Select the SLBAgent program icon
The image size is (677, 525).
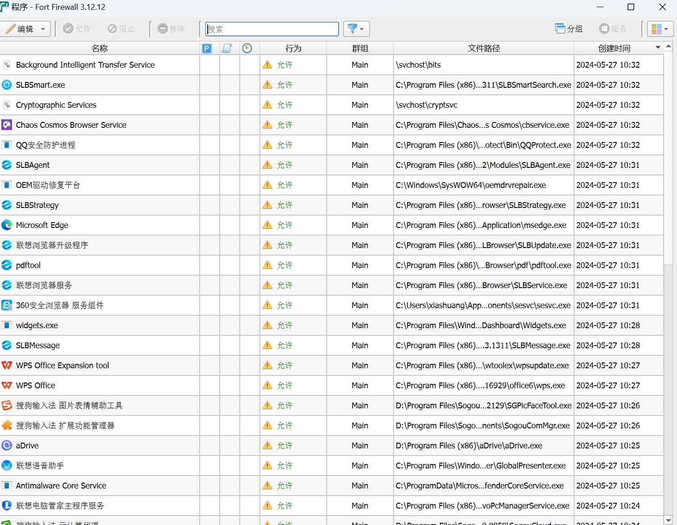coord(7,165)
